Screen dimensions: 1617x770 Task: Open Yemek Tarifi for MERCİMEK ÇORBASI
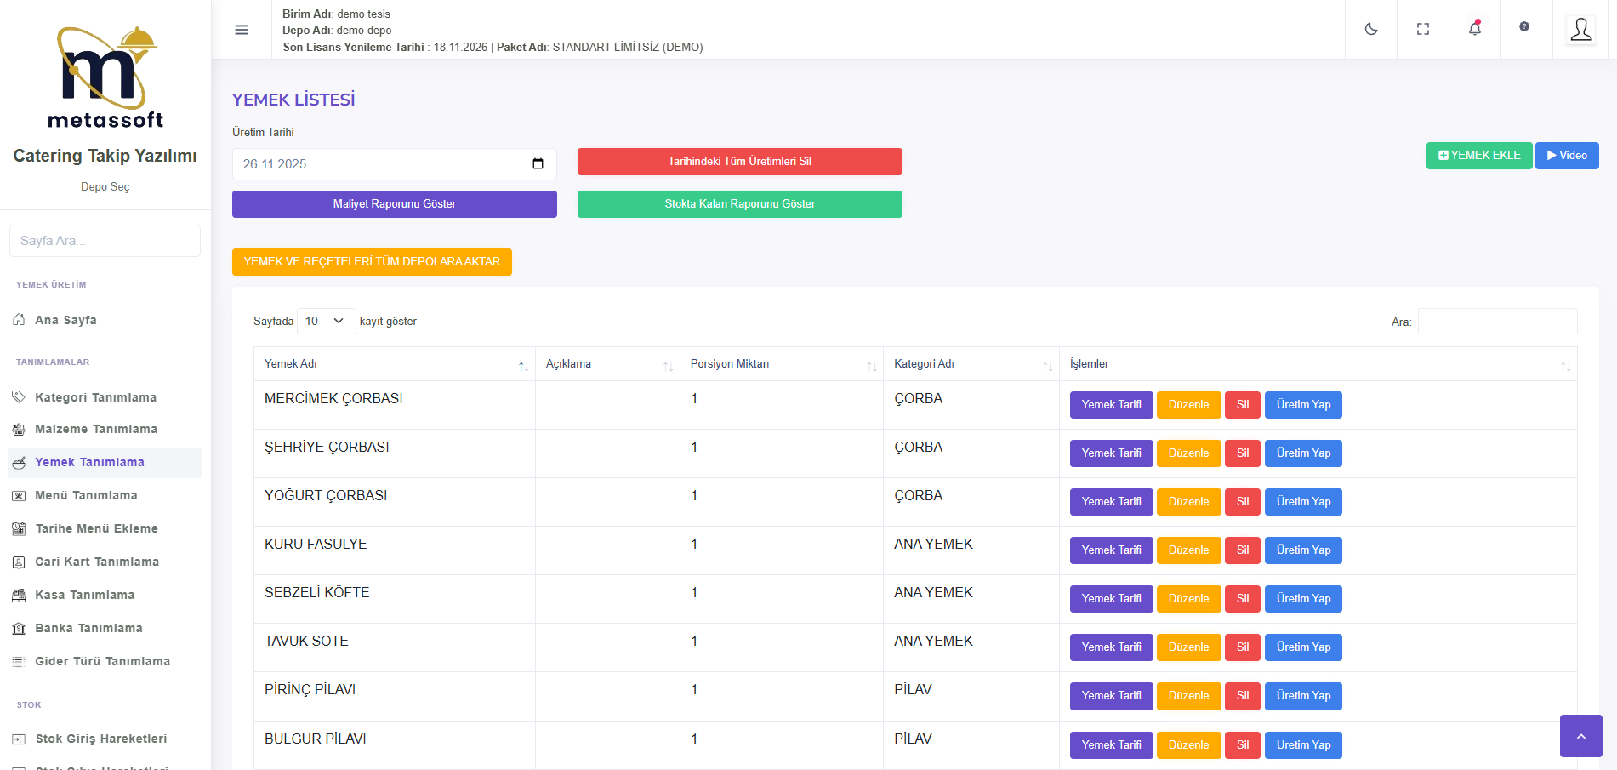pyautogui.click(x=1111, y=405)
